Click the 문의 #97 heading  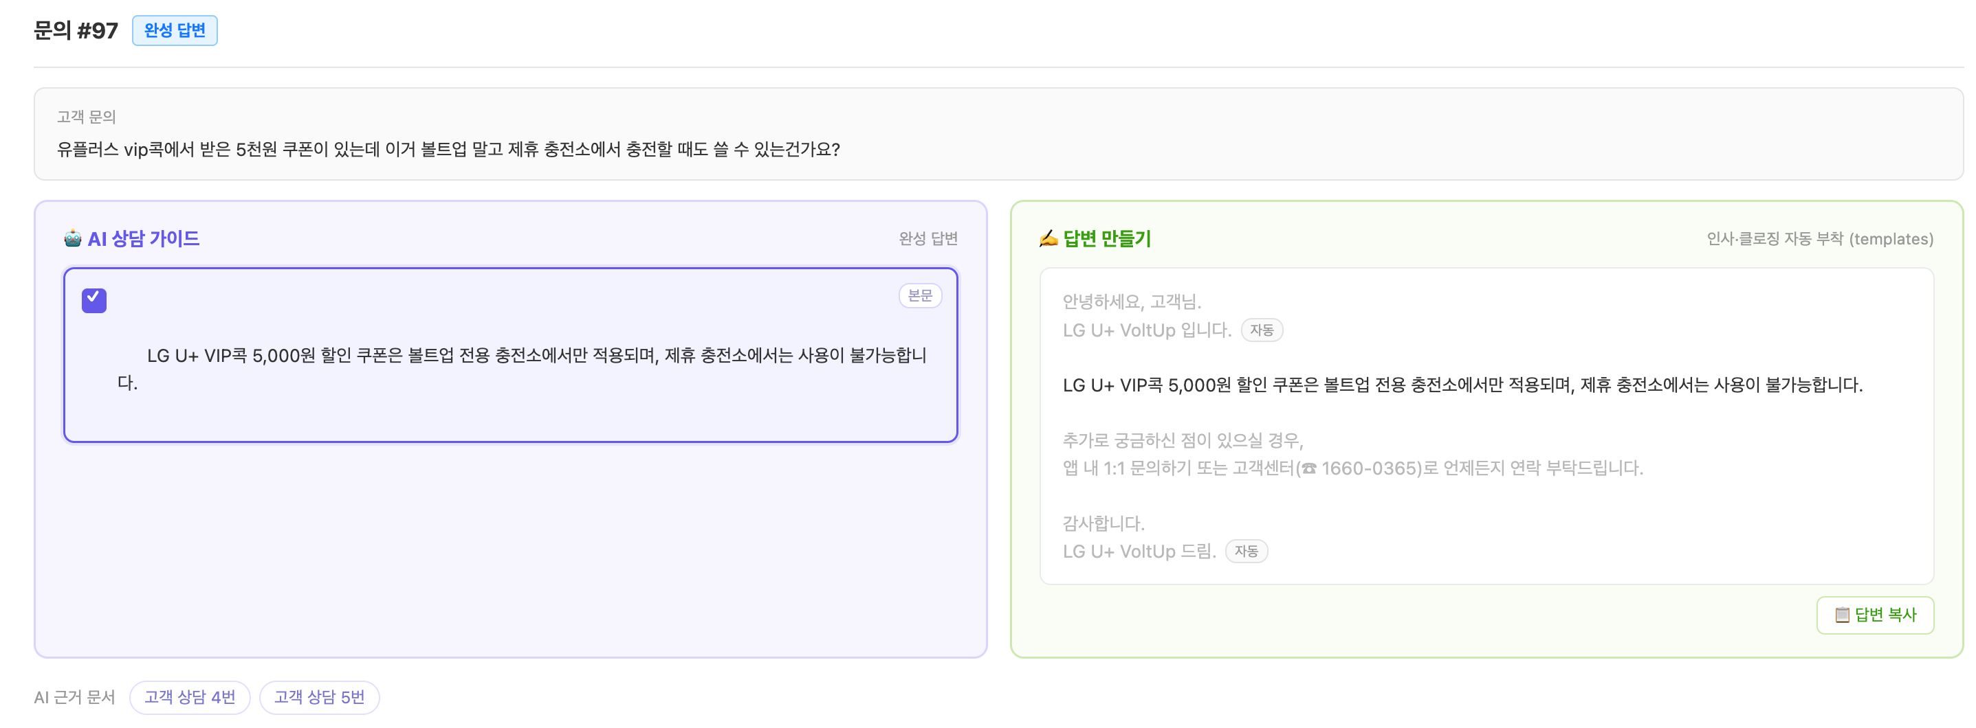[x=76, y=30]
